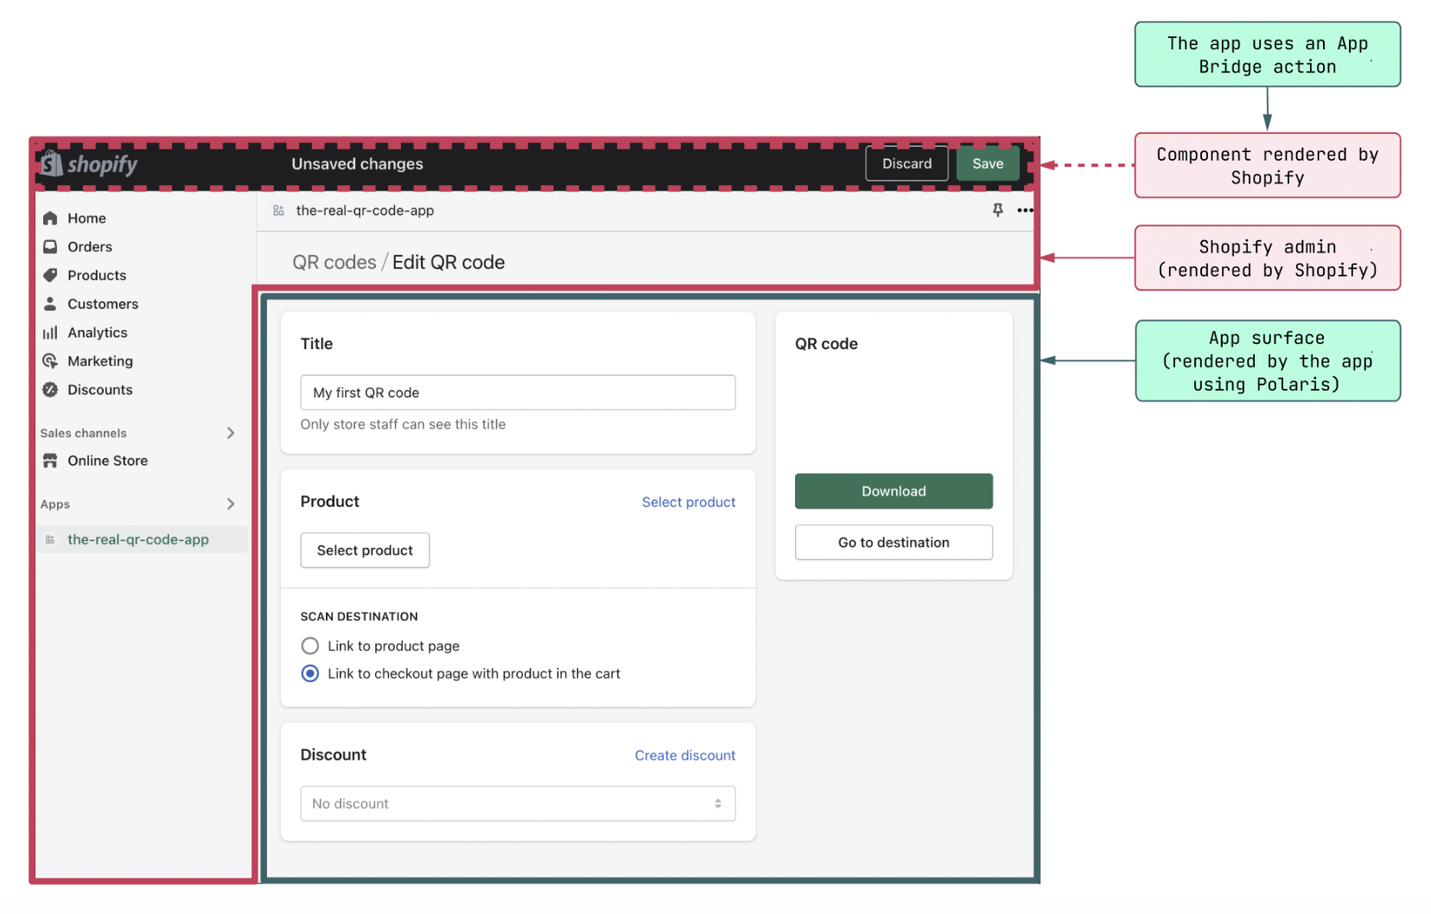
Task: Open the three-dot more actions menu
Action: 1025,210
